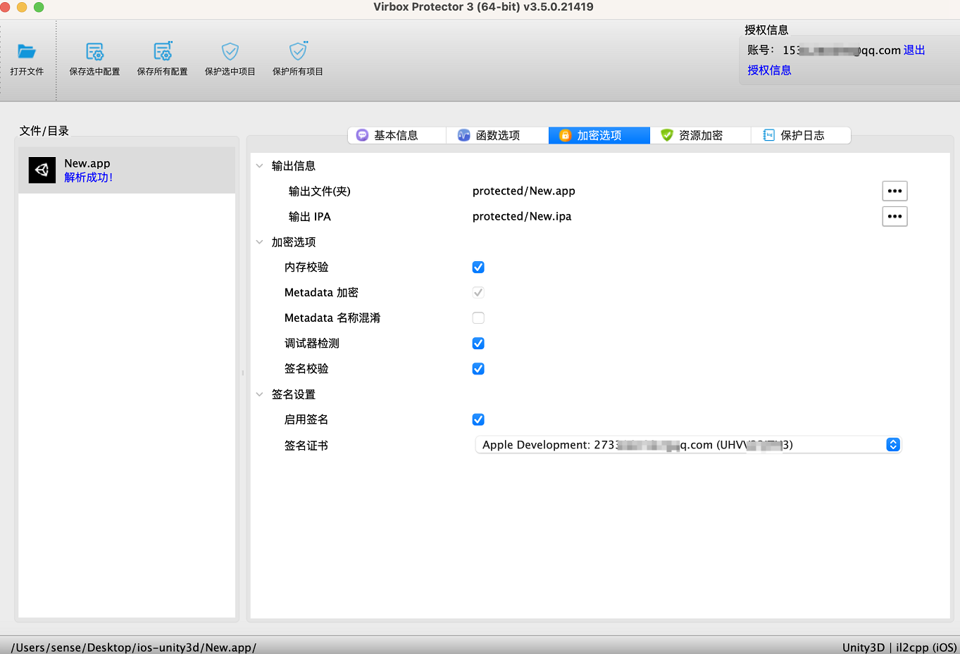Click the protected/New.ipa path value
This screenshot has height=654, width=960.
(522, 217)
